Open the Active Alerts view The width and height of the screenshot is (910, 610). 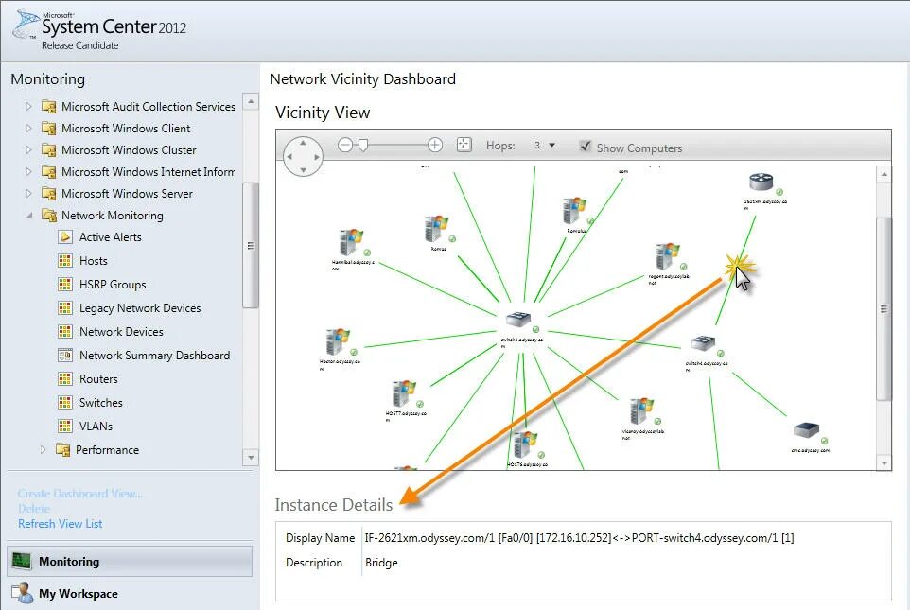[111, 236]
